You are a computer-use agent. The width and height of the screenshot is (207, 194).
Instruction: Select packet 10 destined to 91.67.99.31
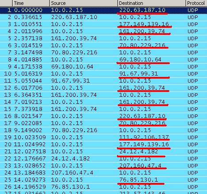103,74
